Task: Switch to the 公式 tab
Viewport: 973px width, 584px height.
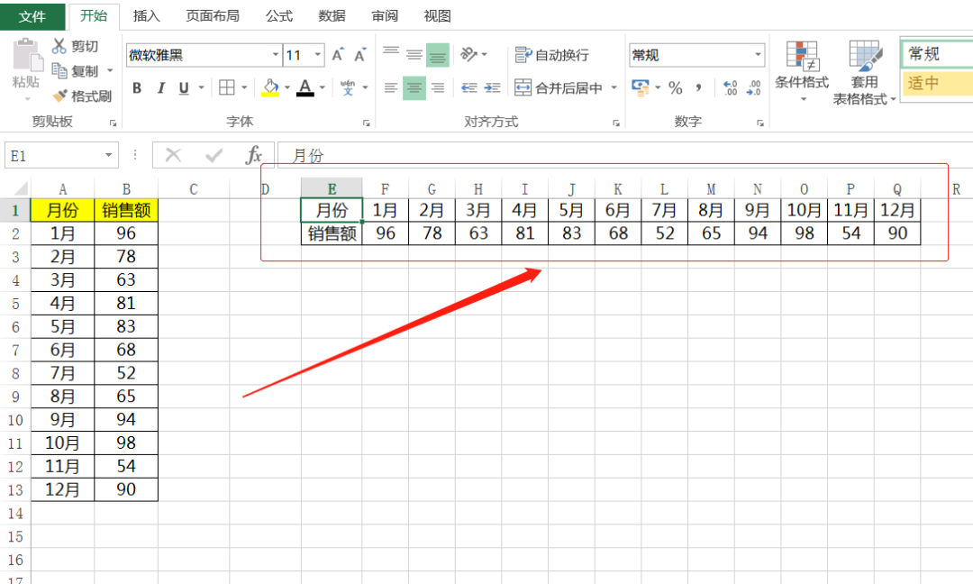Action: 278,16
